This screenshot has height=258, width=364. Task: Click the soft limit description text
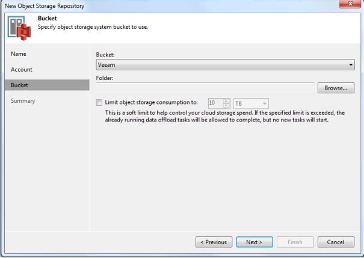(x=224, y=116)
